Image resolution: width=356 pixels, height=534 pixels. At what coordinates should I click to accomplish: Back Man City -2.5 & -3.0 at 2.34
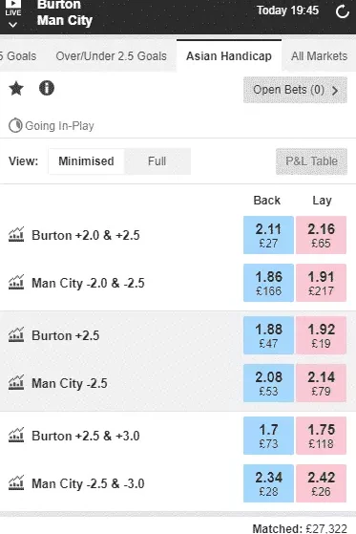click(x=268, y=483)
